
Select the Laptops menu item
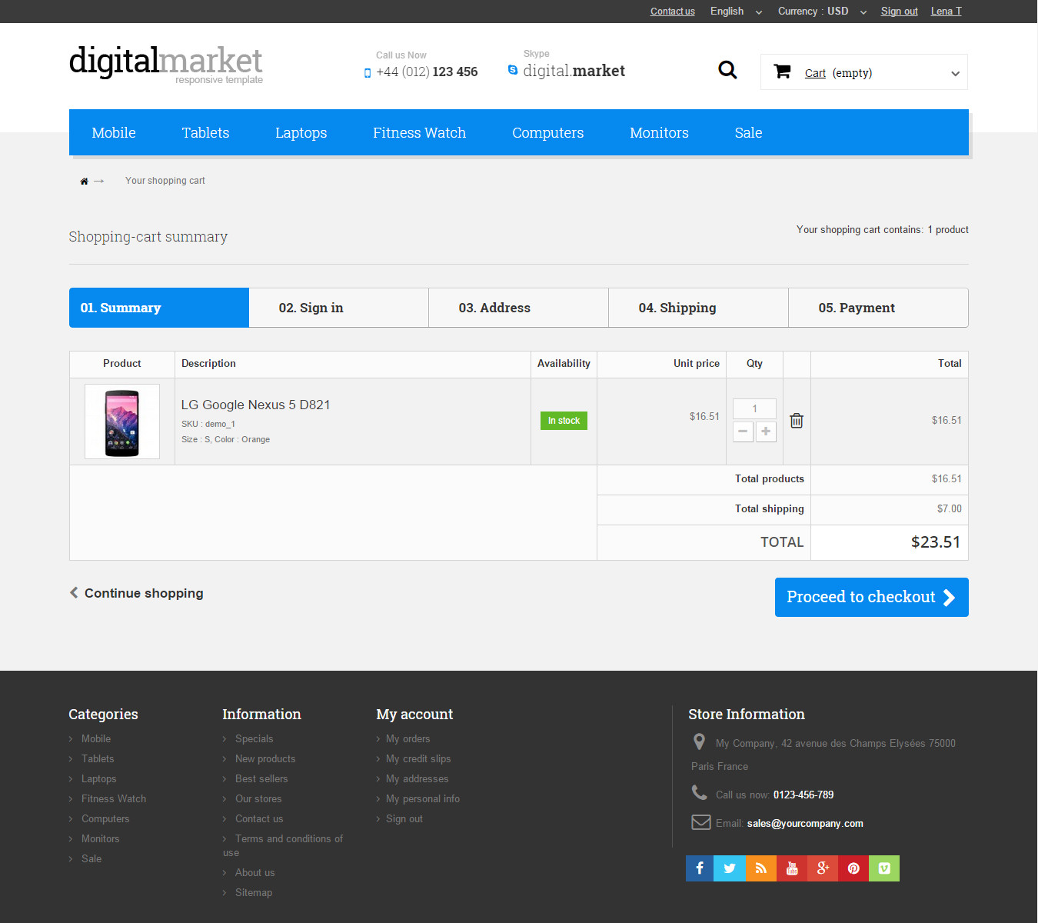click(x=301, y=133)
